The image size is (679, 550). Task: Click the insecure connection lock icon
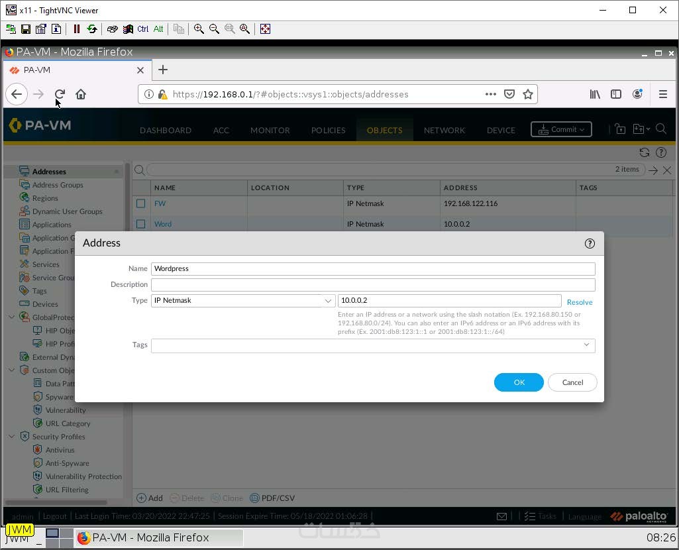pos(163,94)
